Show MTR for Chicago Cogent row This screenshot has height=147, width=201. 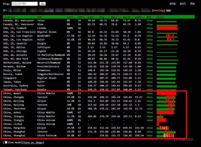pos(149,51)
